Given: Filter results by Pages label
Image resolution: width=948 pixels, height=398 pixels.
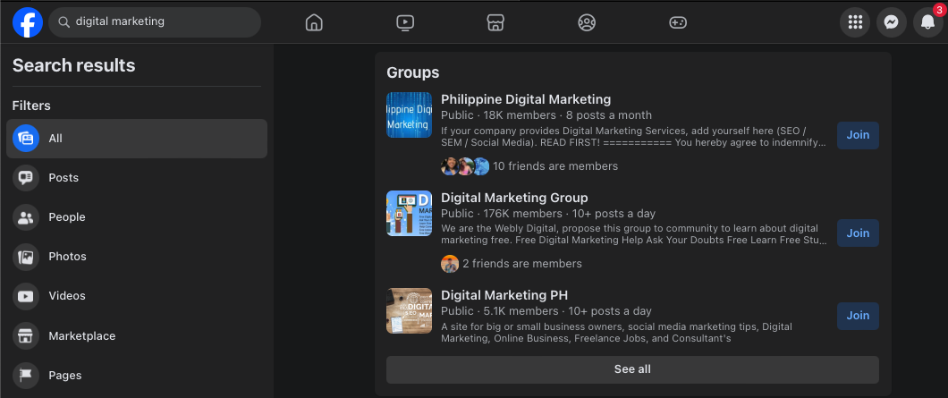Looking at the screenshot, I should pos(65,375).
